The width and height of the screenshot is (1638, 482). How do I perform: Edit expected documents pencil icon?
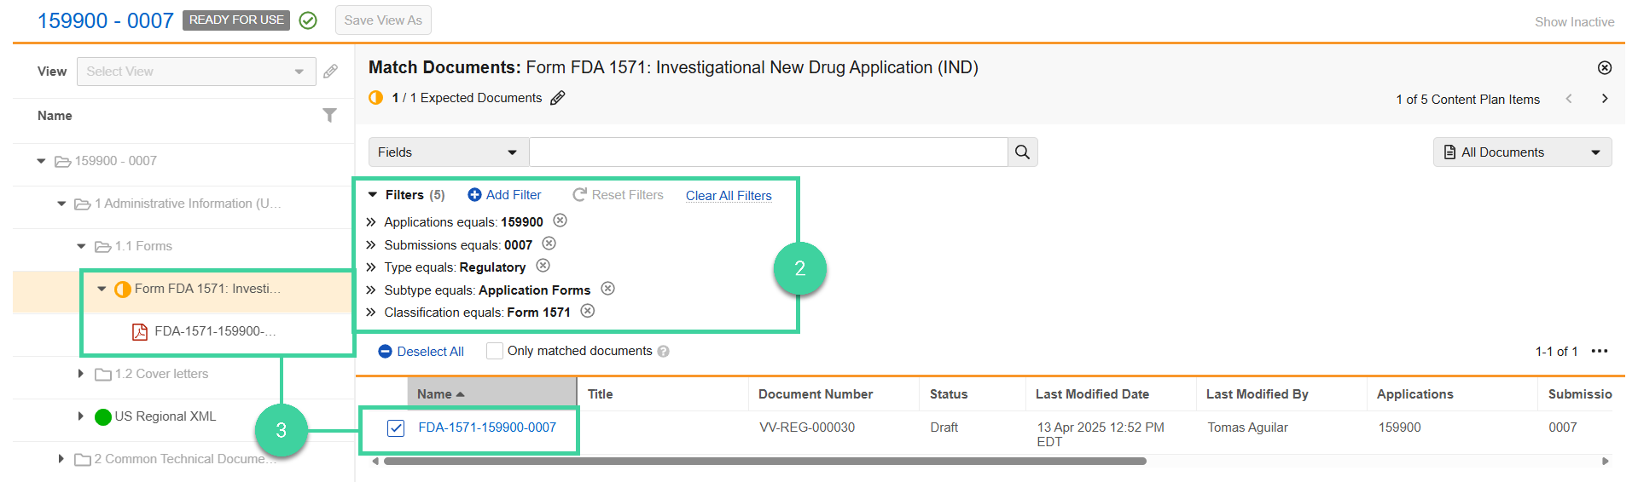click(557, 98)
